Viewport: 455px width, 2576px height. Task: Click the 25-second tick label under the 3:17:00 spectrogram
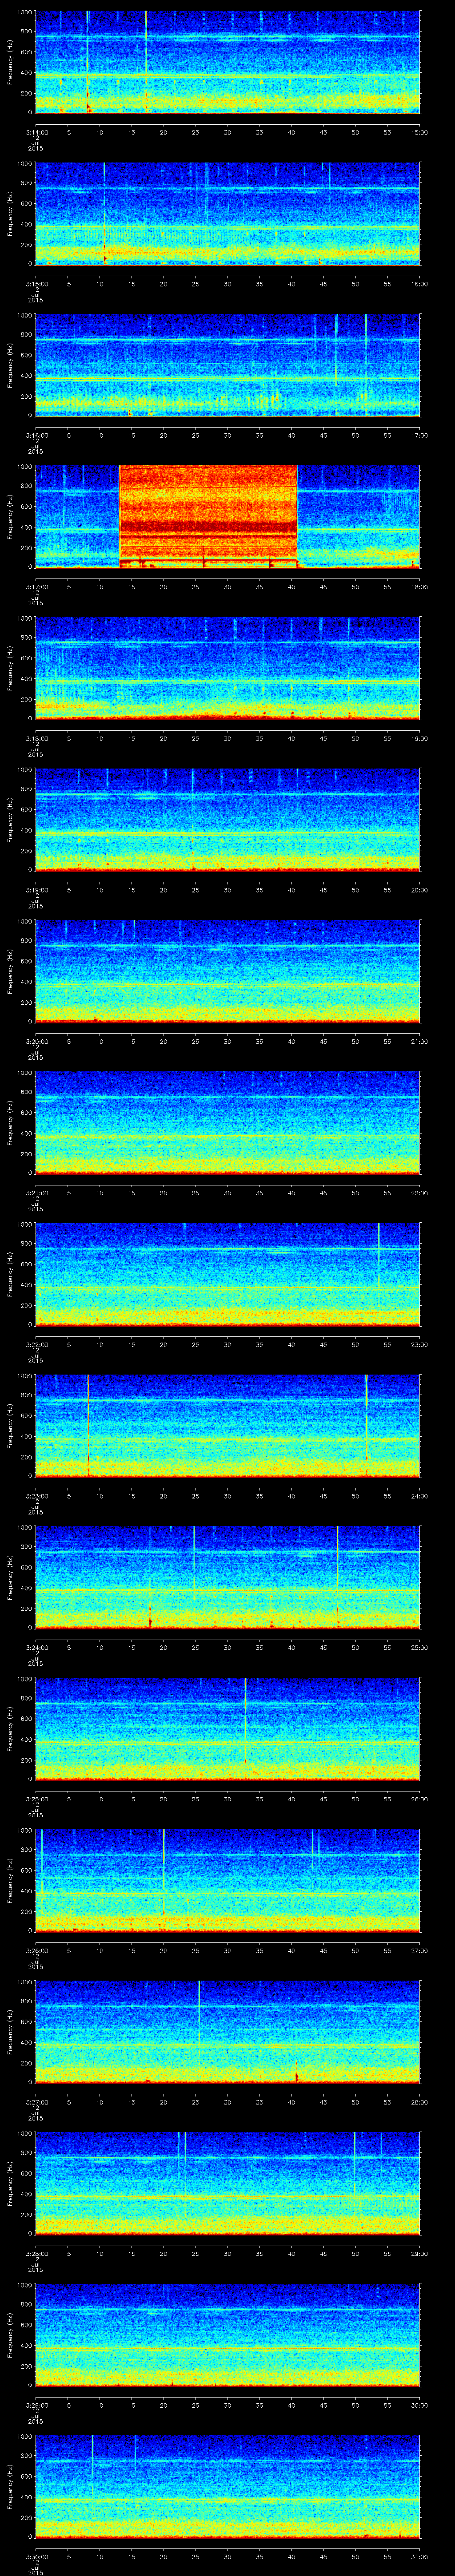[x=195, y=587]
